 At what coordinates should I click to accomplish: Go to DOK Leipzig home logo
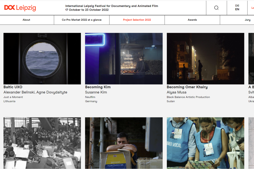[x=20, y=8]
